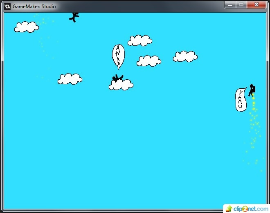
Task: Maximize the GameMaker: Studio window
Action: tap(241, 5)
